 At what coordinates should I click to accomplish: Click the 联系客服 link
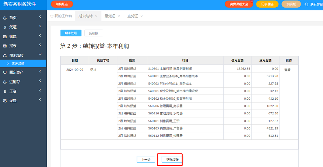click(x=316, y=4)
